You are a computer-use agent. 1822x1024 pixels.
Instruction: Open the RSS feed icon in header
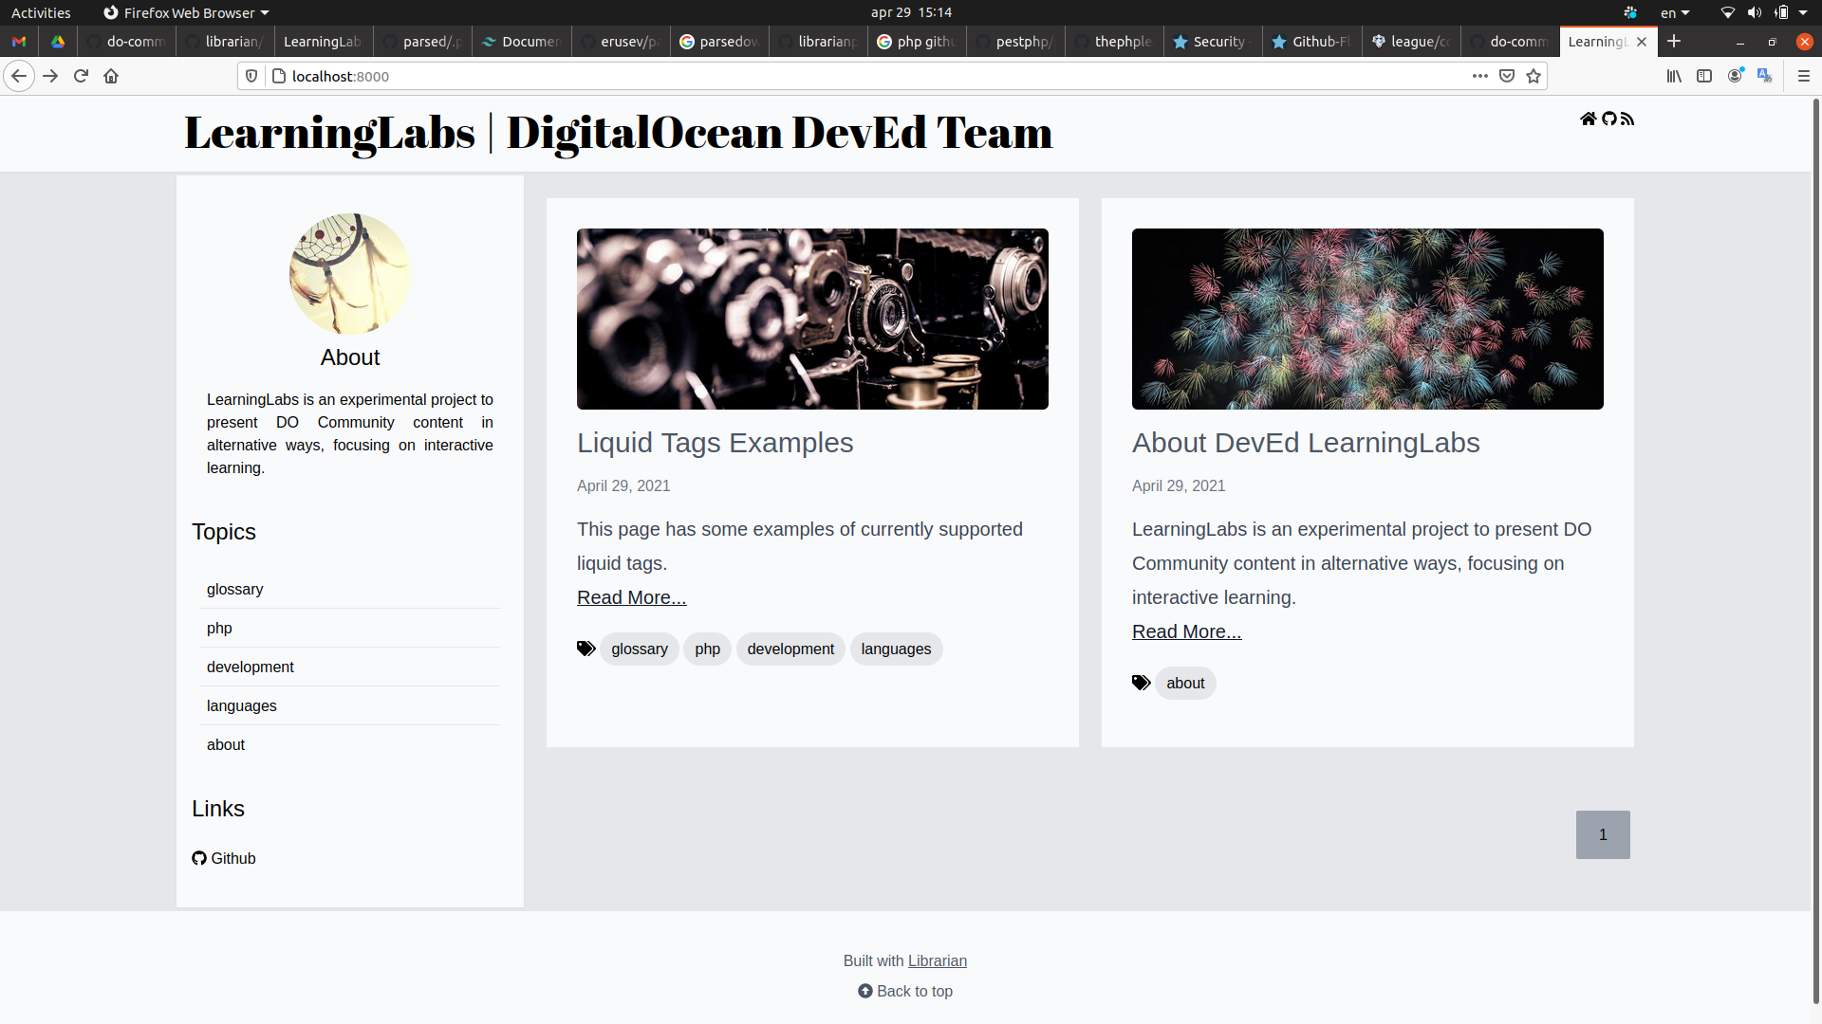pos(1627,119)
